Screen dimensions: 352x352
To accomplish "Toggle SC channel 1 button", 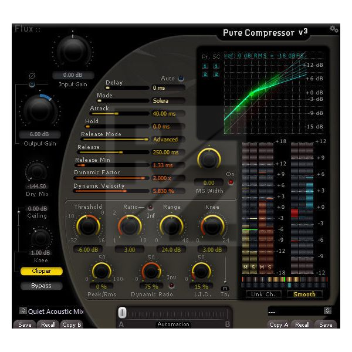I will click(x=216, y=66).
